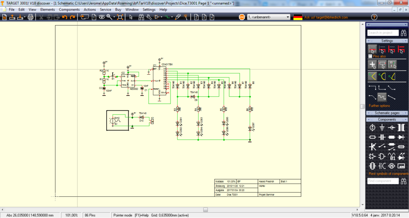Screen dimensions: 409x218
Task: Insert a logic AND gate symbol
Action: 382,156
